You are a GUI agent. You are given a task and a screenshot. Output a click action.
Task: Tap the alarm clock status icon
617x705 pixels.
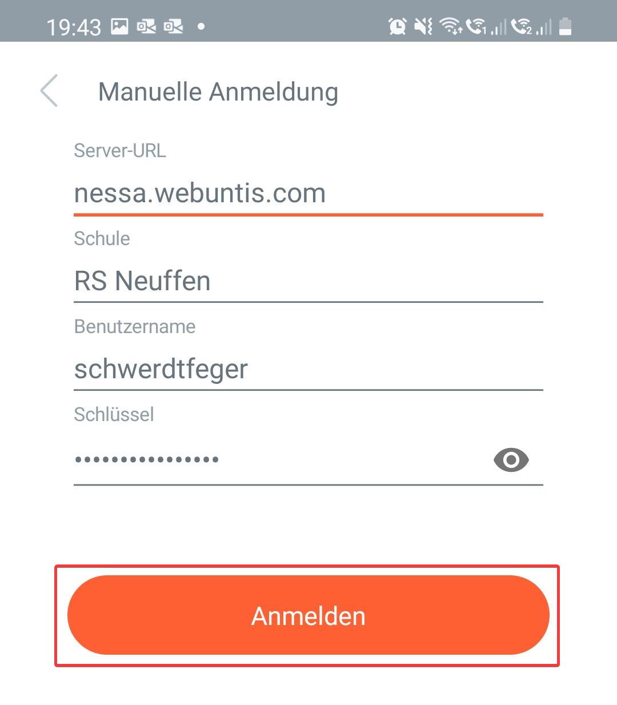point(397,26)
